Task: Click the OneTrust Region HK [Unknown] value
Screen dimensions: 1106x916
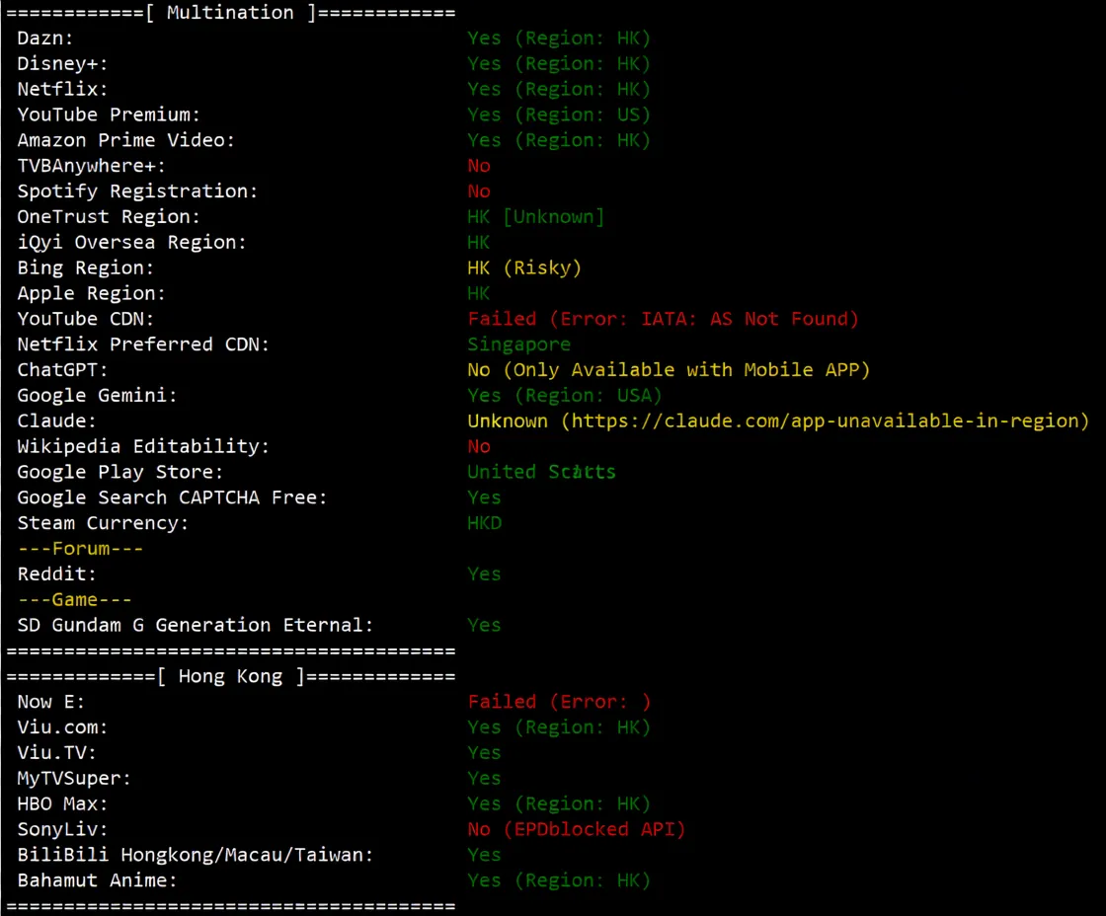Action: click(x=535, y=216)
